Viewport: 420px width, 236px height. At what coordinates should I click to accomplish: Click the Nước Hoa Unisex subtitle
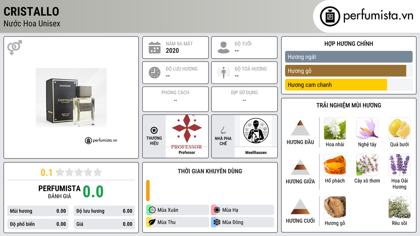(32, 23)
